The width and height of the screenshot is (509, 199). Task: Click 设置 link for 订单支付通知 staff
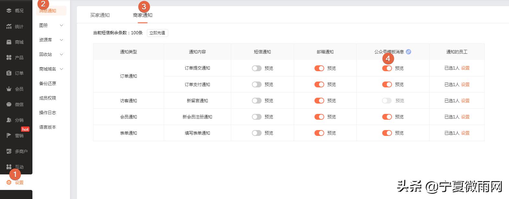coord(465,84)
